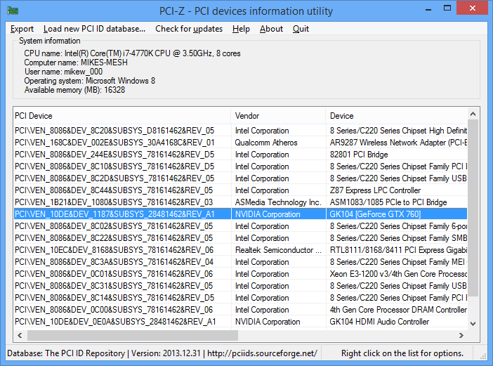Click the CPU name line in System information
Image resolution: width=493 pixels, height=366 pixels.
(132, 53)
